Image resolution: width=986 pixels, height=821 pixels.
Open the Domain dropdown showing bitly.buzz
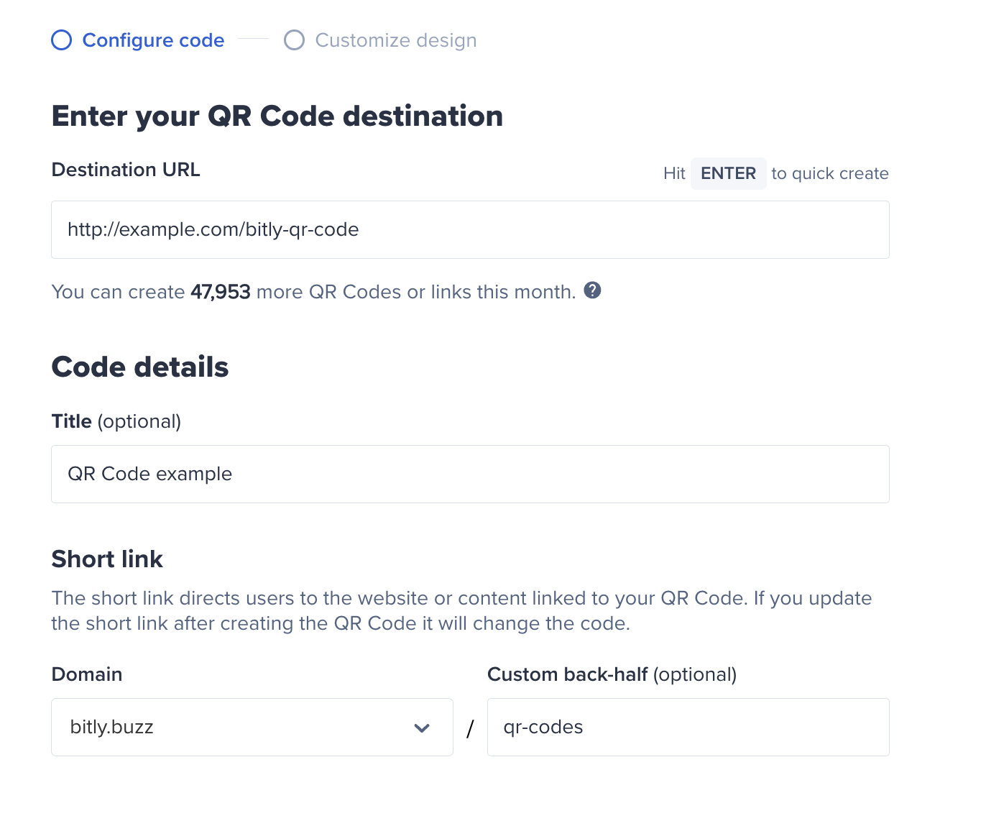coord(252,728)
